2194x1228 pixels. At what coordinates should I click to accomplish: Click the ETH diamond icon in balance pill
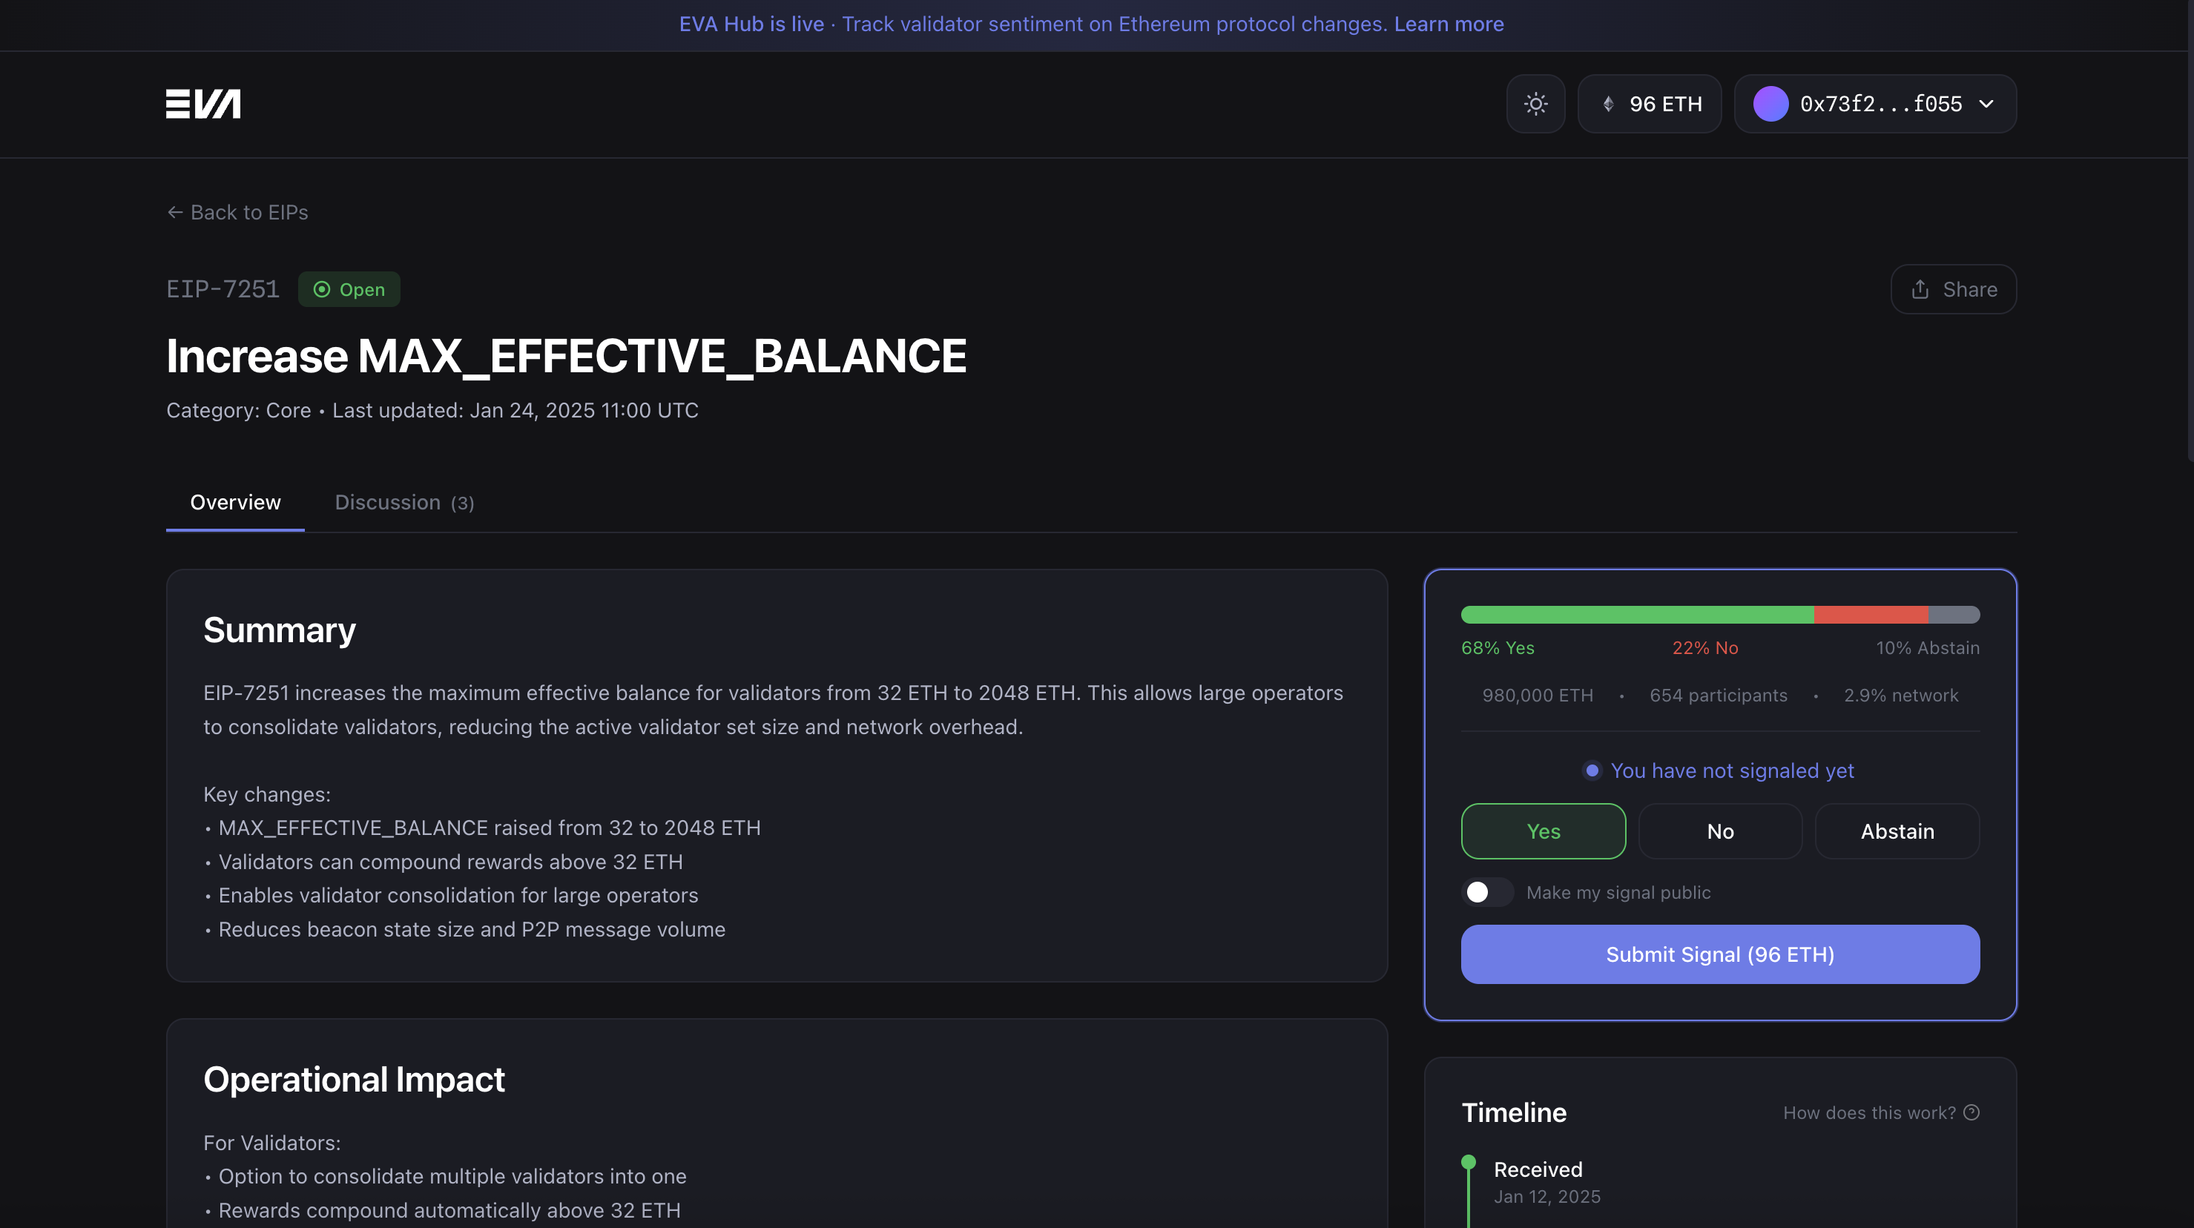pyautogui.click(x=1610, y=103)
